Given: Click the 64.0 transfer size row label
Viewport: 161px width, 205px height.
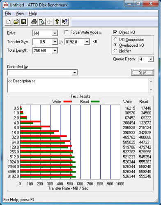Looking at the screenshot, I should click(15, 142).
